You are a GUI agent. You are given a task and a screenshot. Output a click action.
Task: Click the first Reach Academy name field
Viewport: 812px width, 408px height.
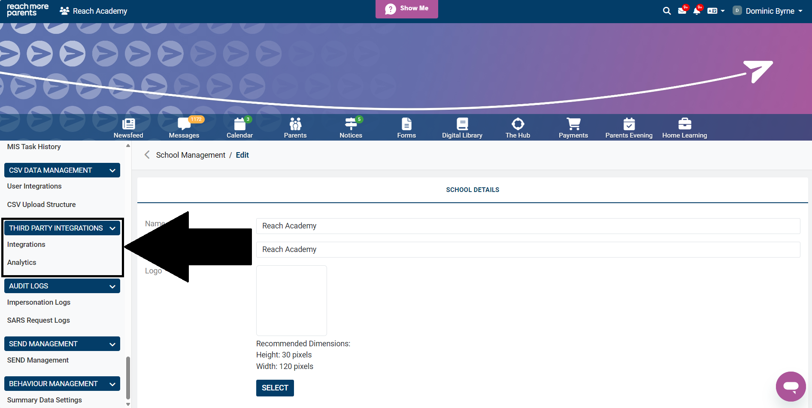[x=528, y=226]
